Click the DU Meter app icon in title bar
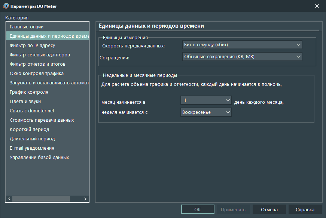 pyautogui.click(x=6, y=6)
